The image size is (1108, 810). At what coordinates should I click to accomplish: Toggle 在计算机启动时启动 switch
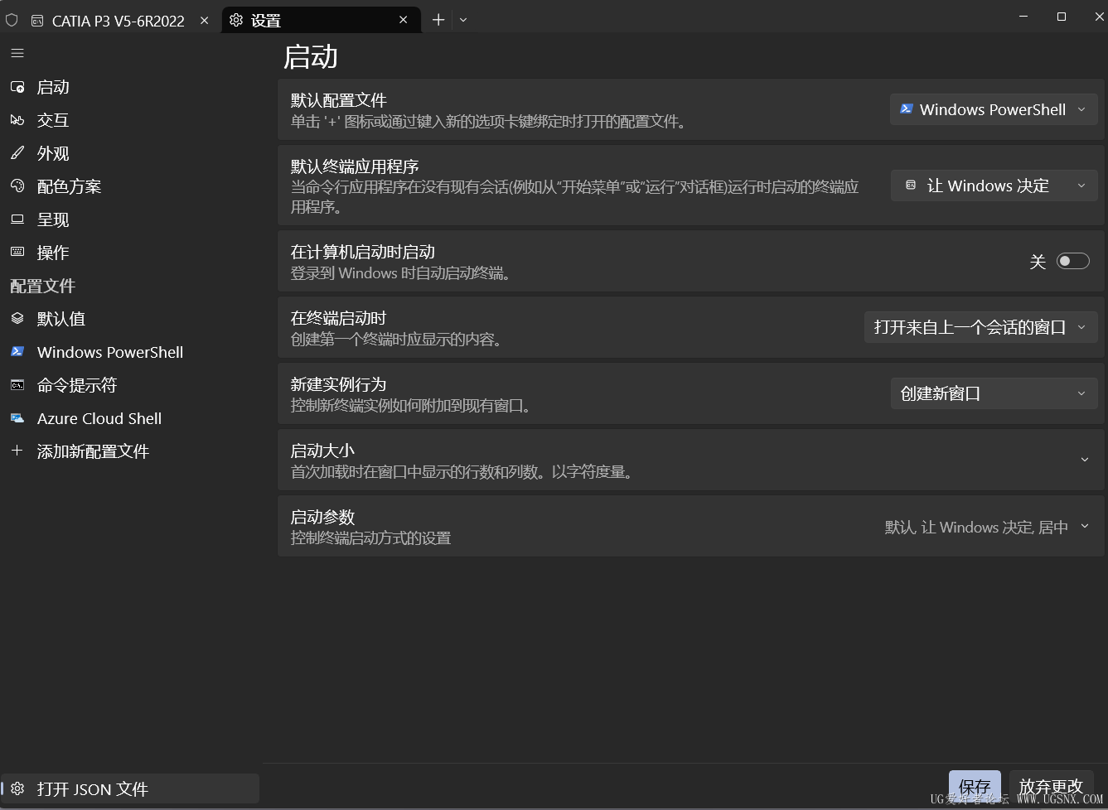tap(1072, 261)
